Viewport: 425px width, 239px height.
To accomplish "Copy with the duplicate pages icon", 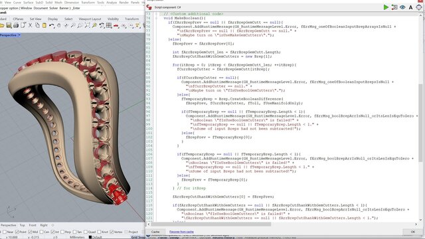I will (37, 25).
